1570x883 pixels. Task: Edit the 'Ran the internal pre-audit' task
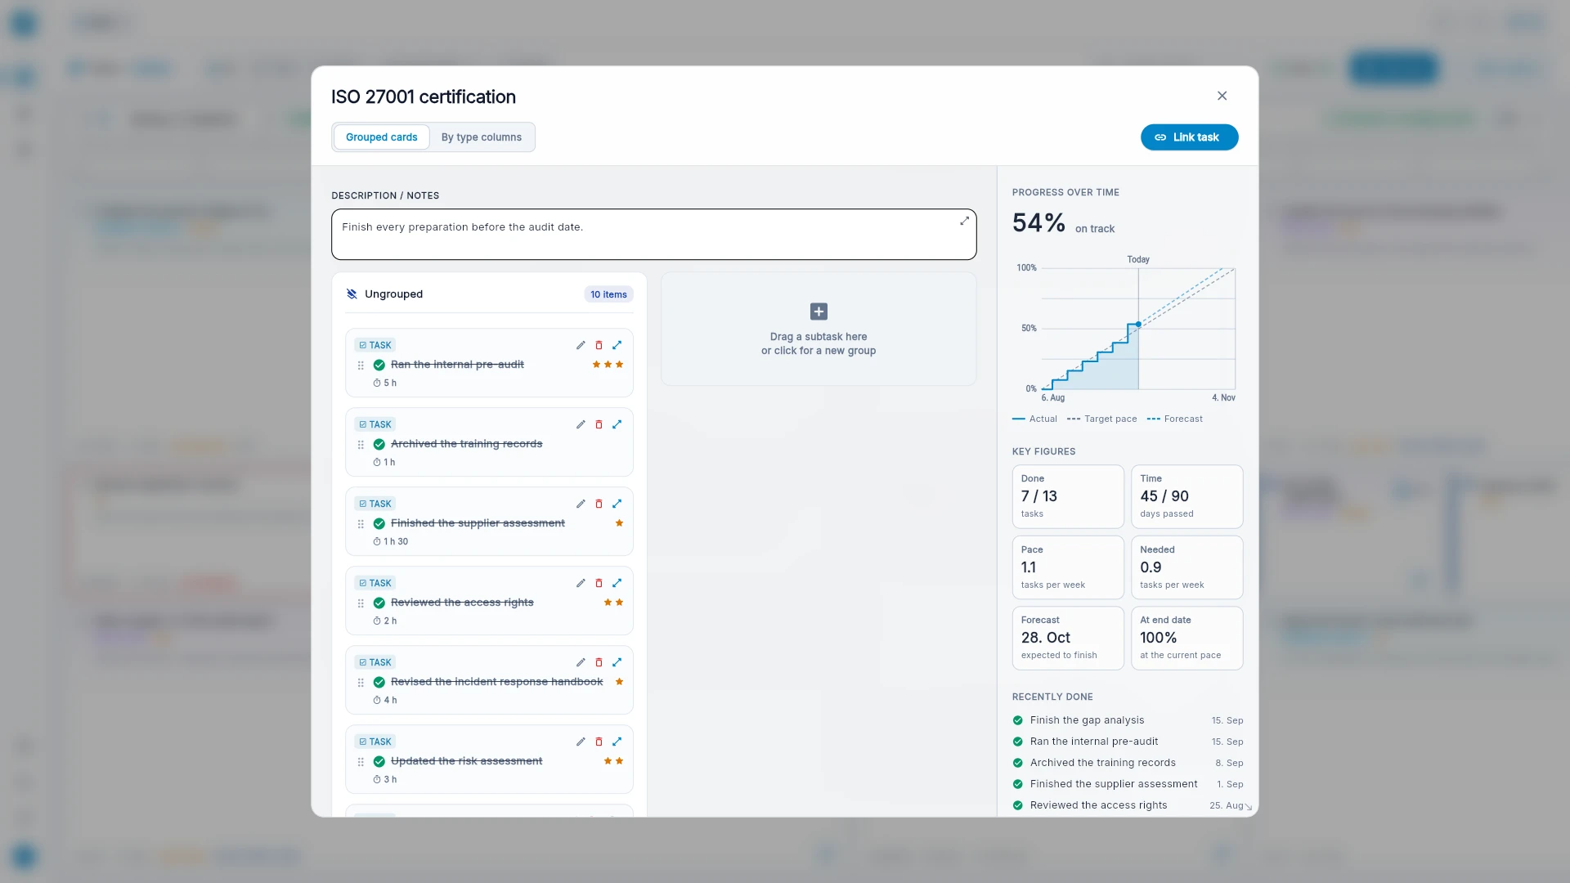point(581,345)
